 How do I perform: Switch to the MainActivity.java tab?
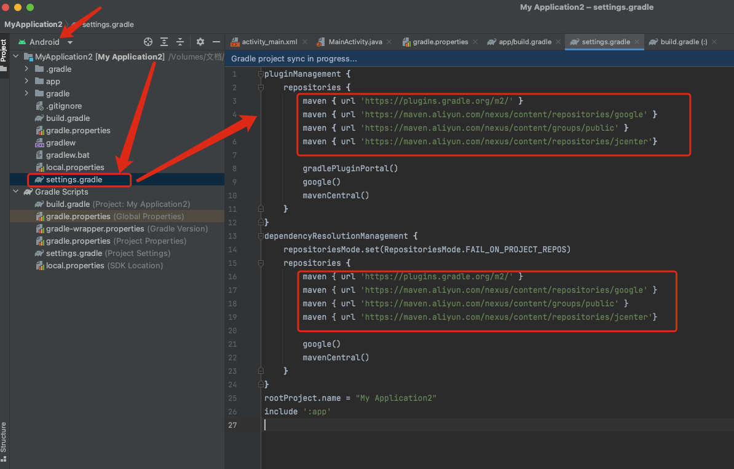coord(355,42)
